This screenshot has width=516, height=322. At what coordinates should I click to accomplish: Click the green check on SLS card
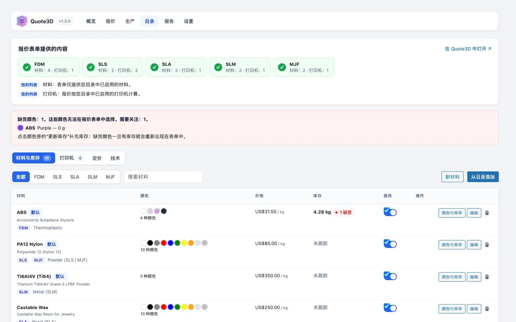click(x=91, y=67)
